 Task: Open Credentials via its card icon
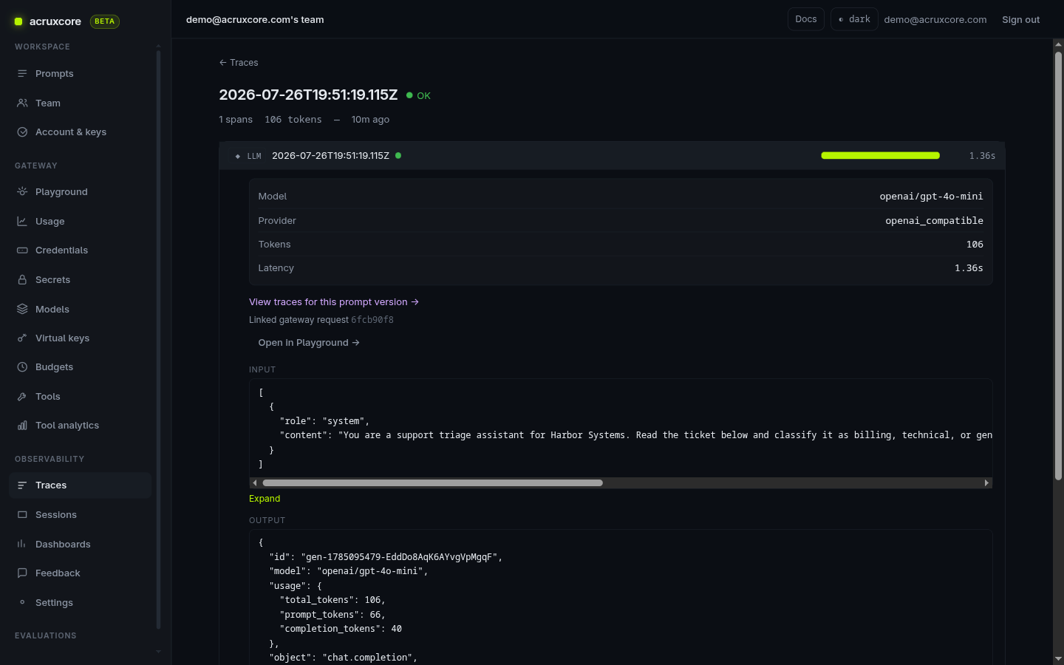coord(22,250)
